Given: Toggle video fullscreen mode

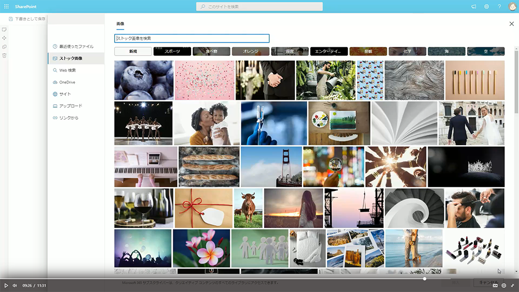Looking at the screenshot, I should pos(512,285).
